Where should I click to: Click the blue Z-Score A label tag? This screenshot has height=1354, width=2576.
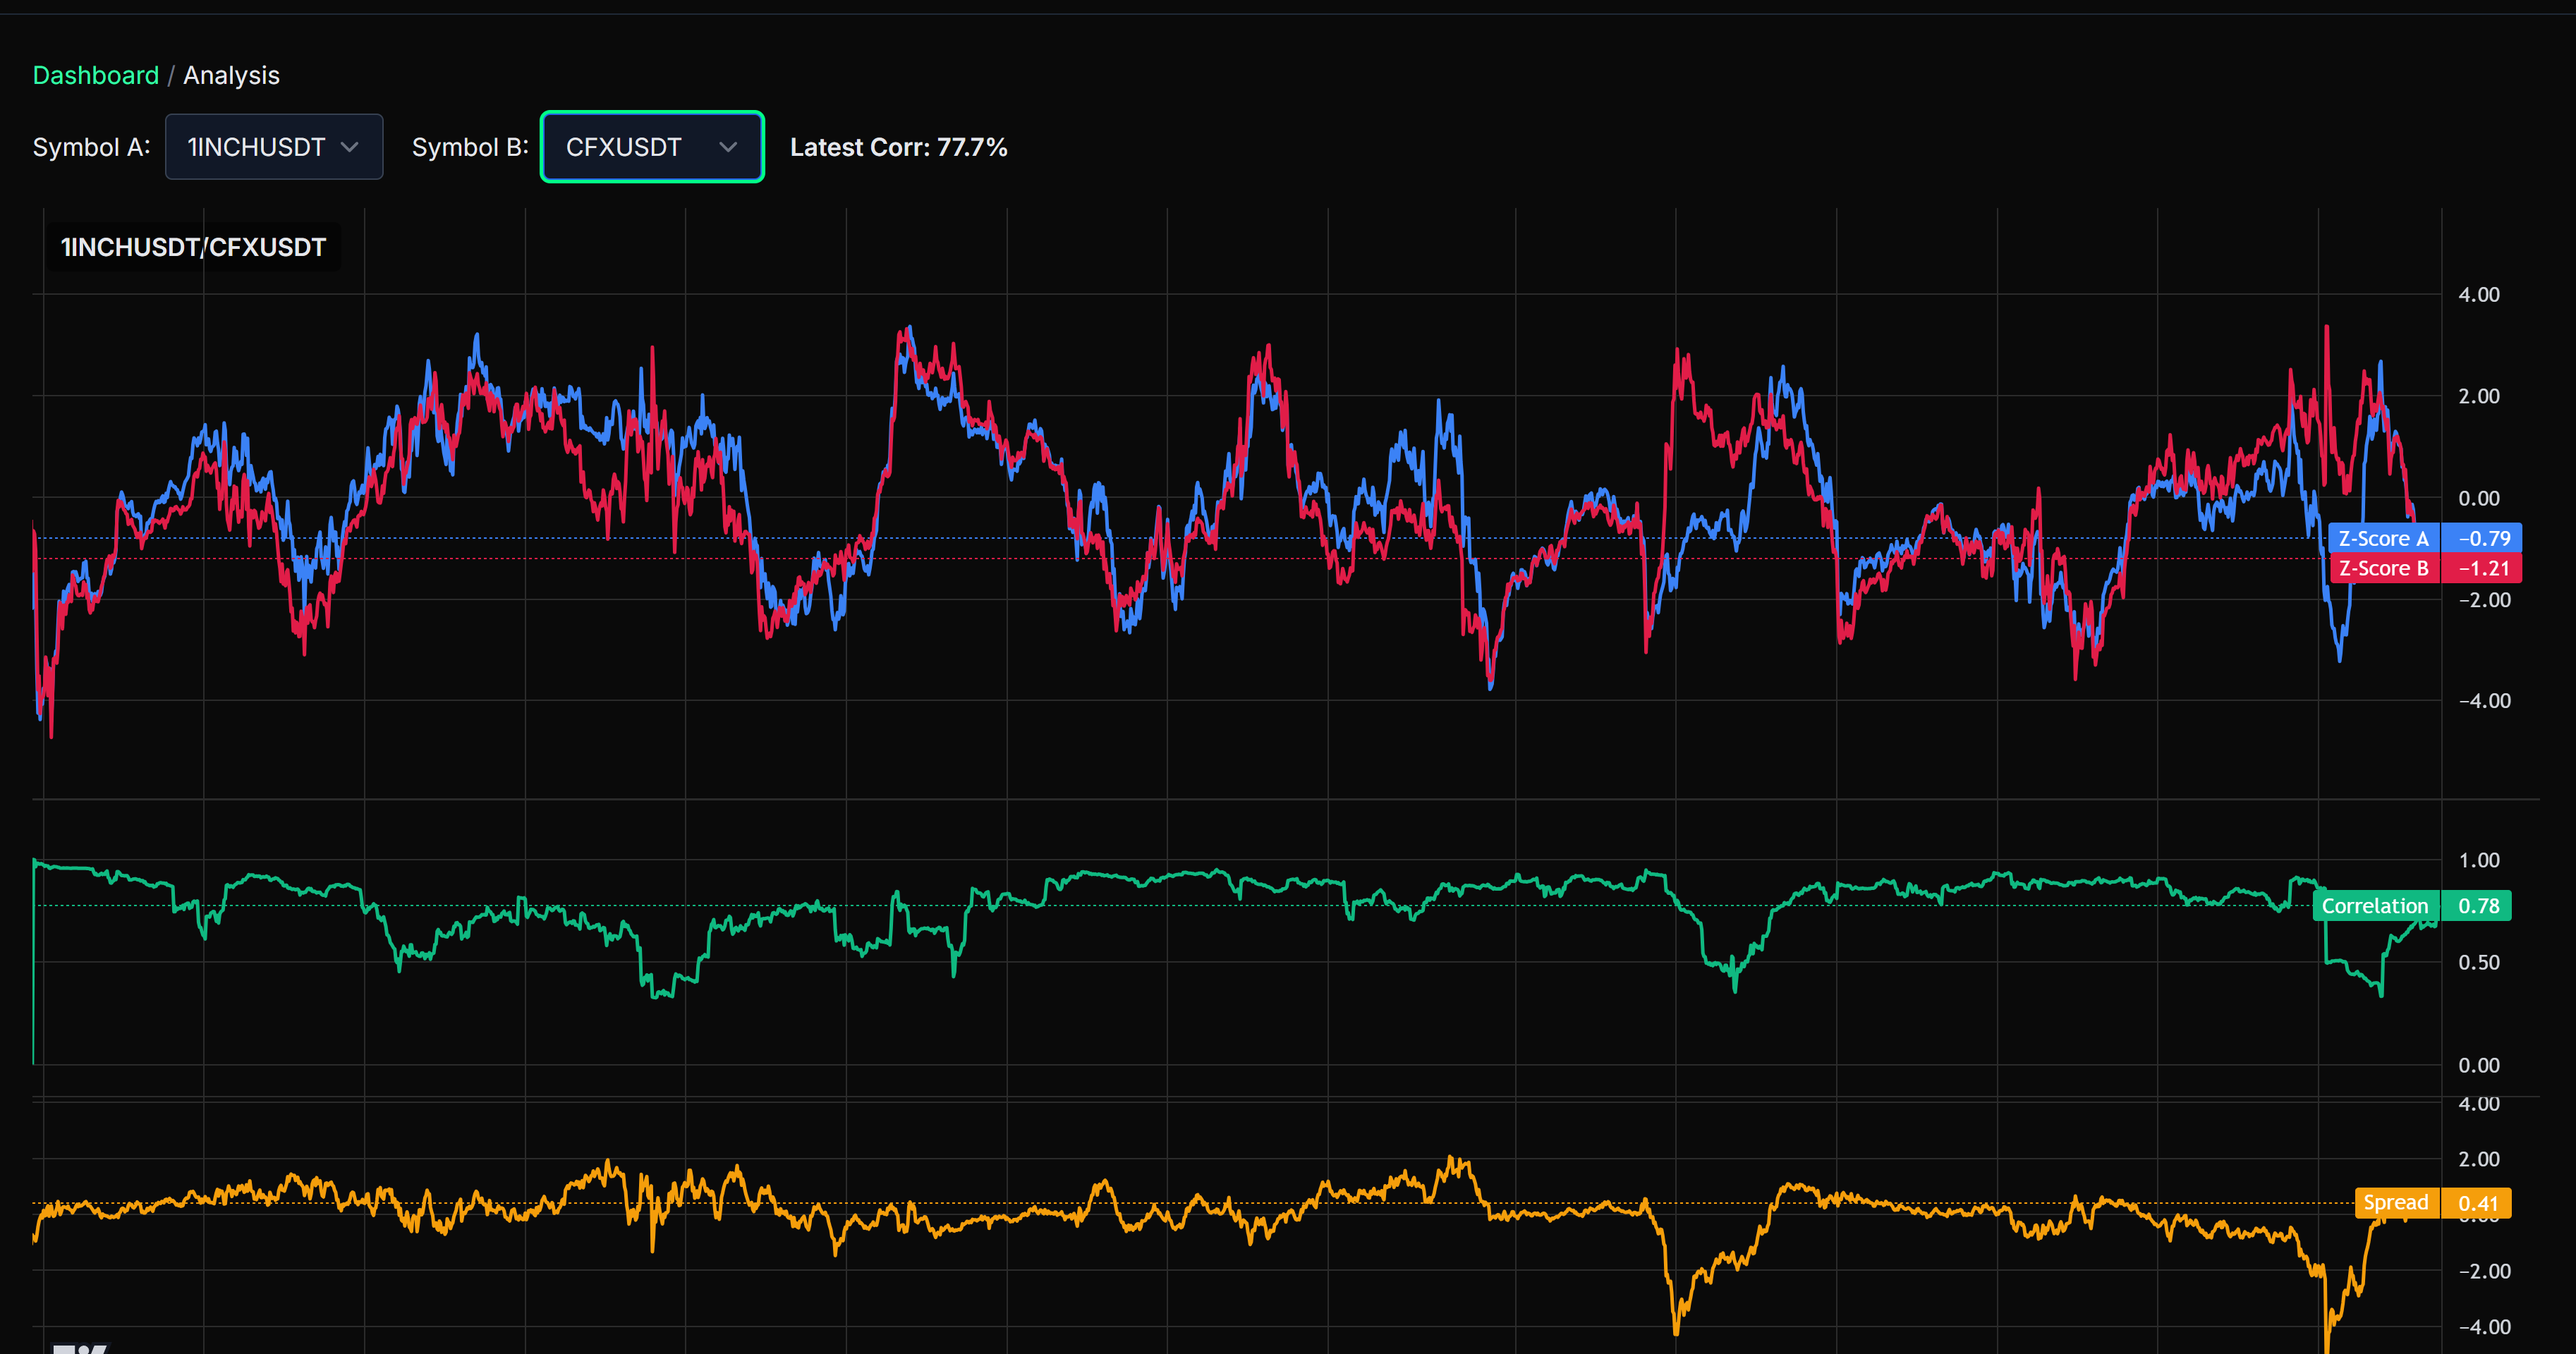pos(2383,538)
